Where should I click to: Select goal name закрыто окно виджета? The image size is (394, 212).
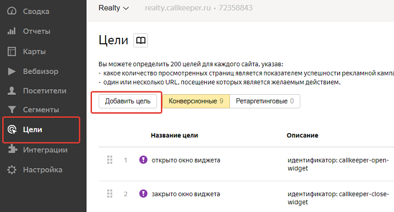tap(186, 194)
